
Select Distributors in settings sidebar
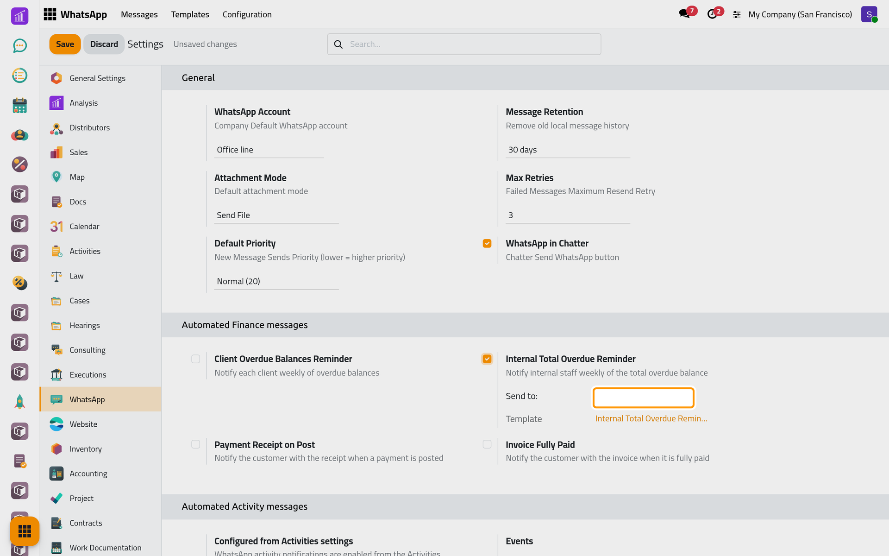tap(100, 127)
